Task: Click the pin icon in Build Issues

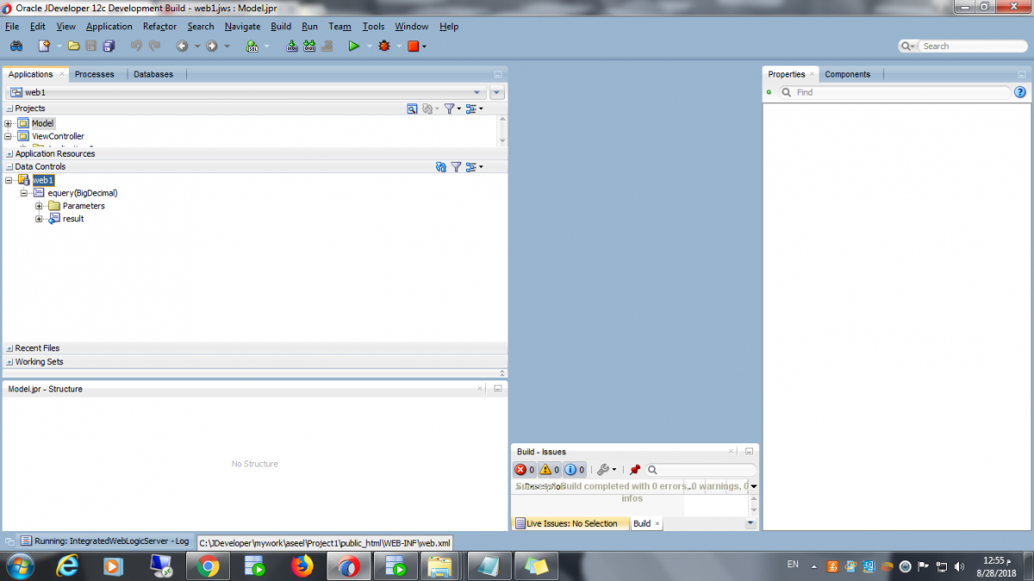Action: (635, 470)
